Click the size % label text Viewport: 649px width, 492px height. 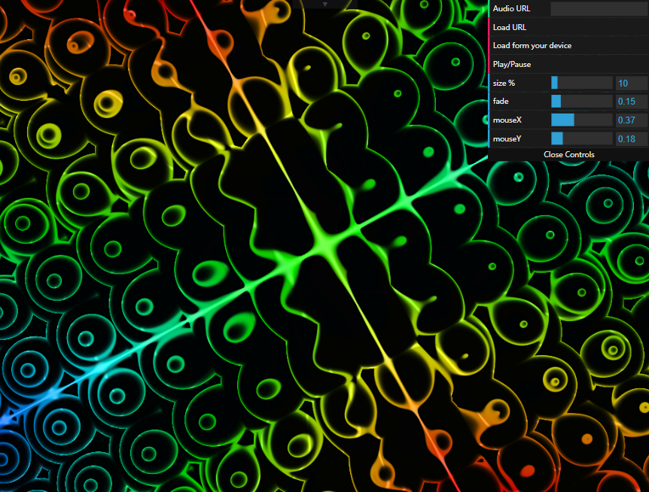pyautogui.click(x=505, y=83)
